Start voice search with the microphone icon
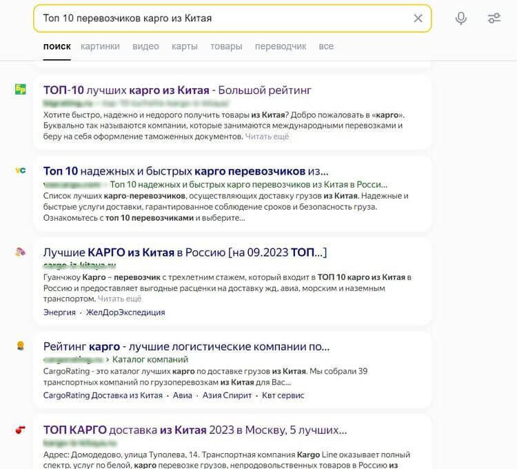The height and width of the screenshot is (469, 517). 460,18
